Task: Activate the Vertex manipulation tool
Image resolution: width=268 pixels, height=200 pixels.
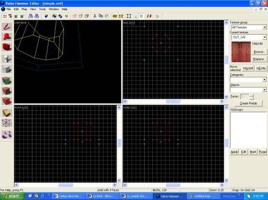Action: click(7, 123)
